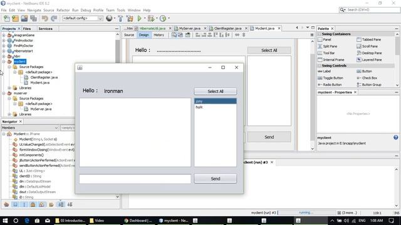Screen dimensions: 401x225
Task: Sort Navigator members by source order
Action: click(70, 204)
